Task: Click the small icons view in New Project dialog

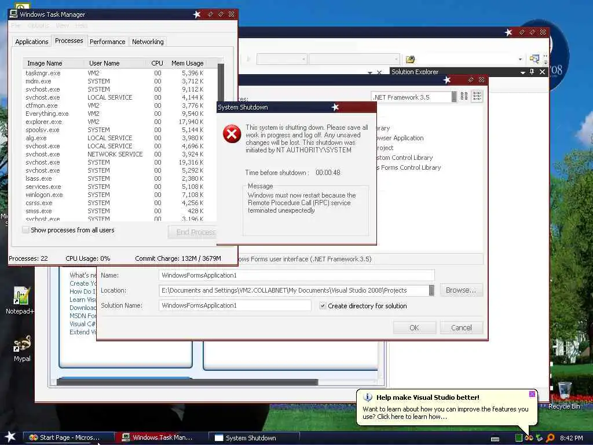Action: 477,97
